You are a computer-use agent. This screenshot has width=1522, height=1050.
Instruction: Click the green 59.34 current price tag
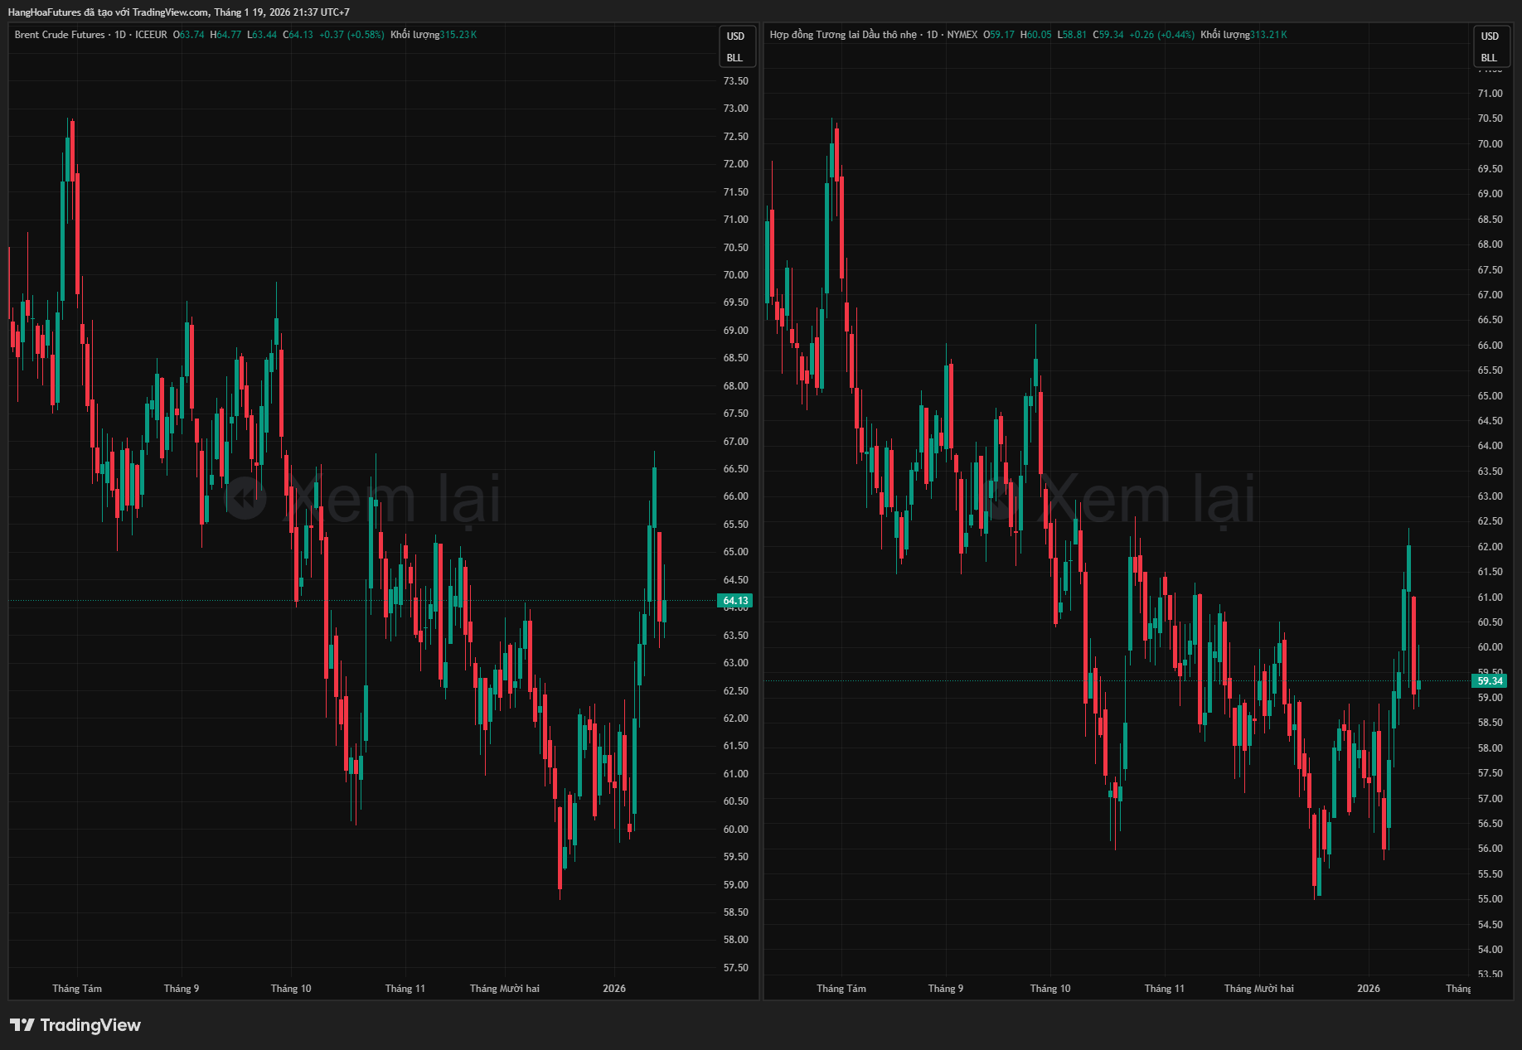(1489, 681)
